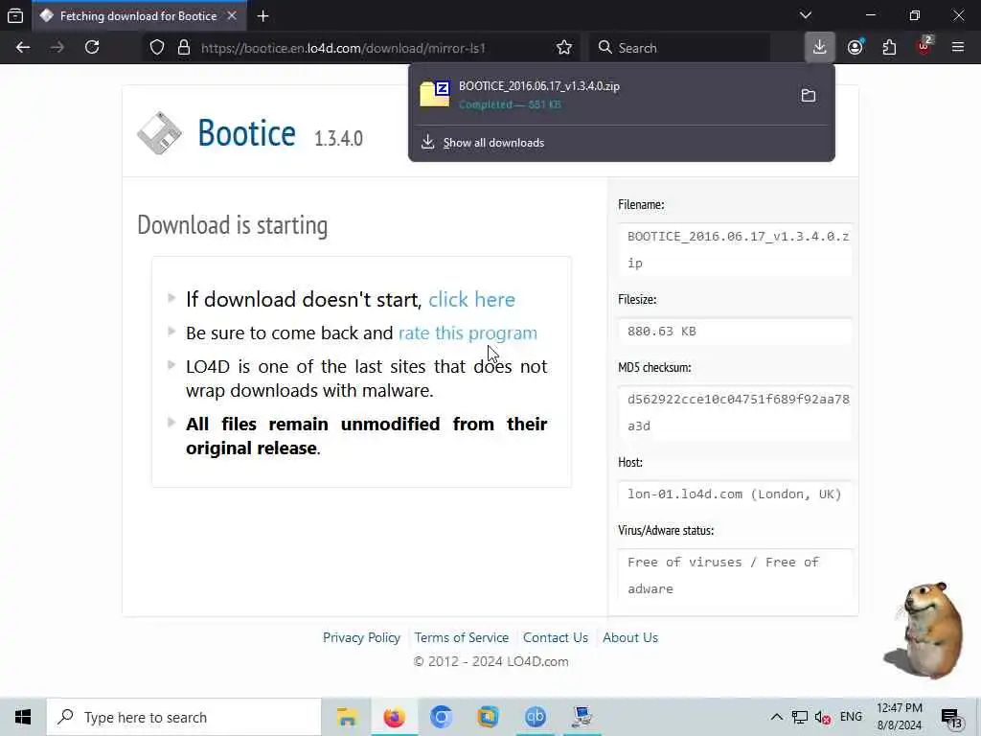List all tabs with the chevron
The image size is (981, 736).
pyautogui.click(x=806, y=15)
